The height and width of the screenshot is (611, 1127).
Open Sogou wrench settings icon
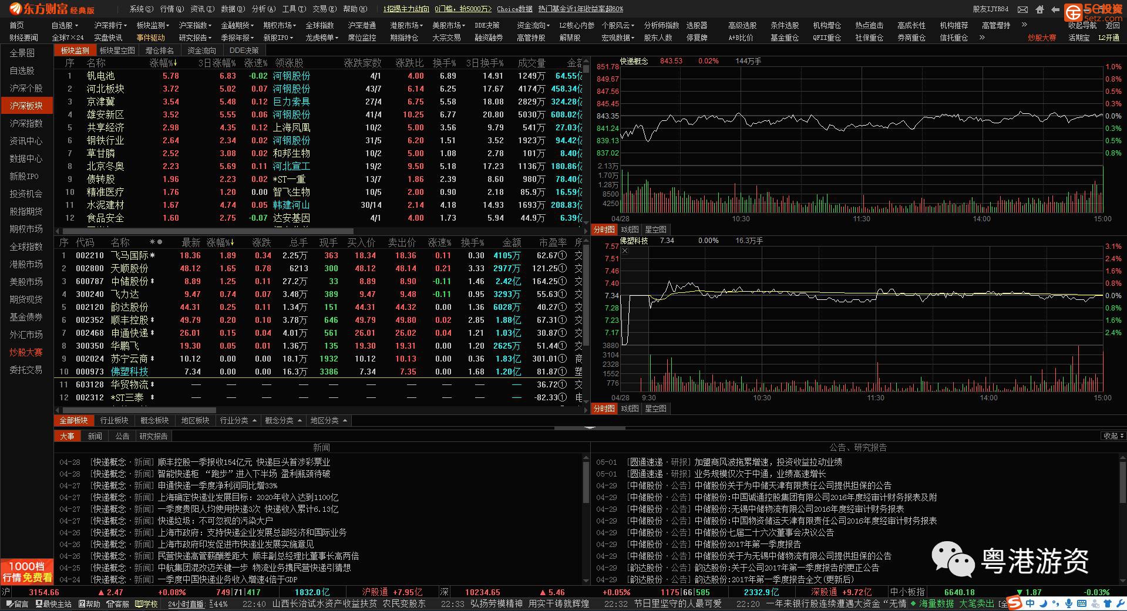tap(1119, 603)
